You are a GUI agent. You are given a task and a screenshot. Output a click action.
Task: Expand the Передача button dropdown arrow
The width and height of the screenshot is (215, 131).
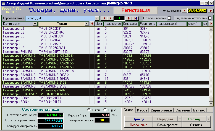pos(180,119)
